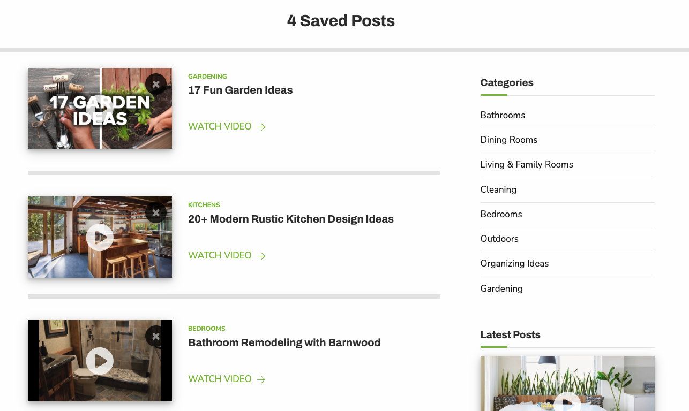This screenshot has height=411, width=689.
Task: Open the 20+ Modern Rustic Kitchen Design Ideas title
Action: [x=290, y=219]
